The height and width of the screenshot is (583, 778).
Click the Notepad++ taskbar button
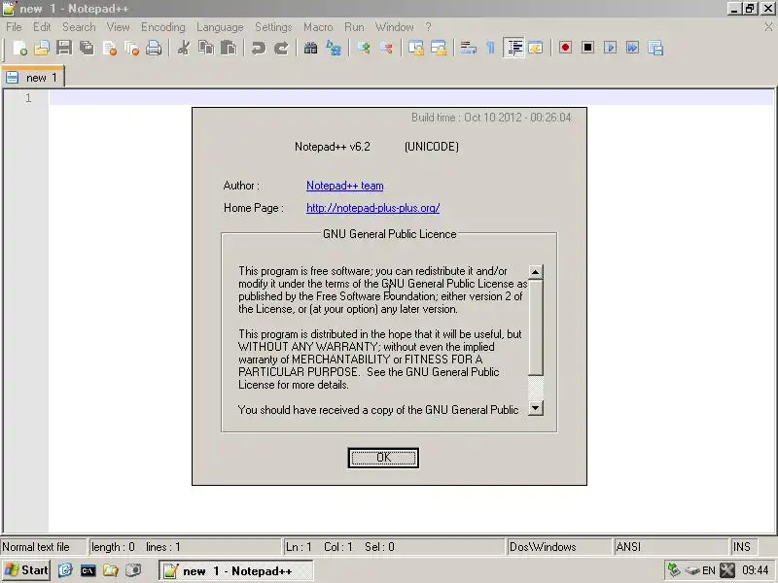click(236, 571)
